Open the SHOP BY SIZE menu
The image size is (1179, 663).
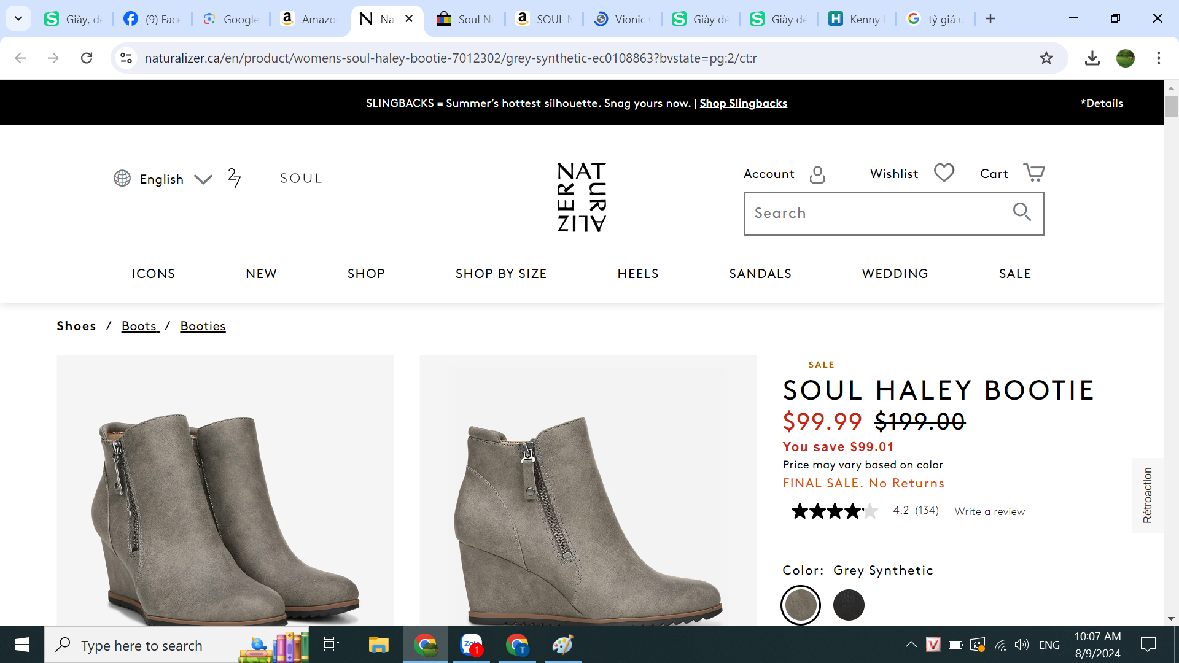click(x=500, y=274)
